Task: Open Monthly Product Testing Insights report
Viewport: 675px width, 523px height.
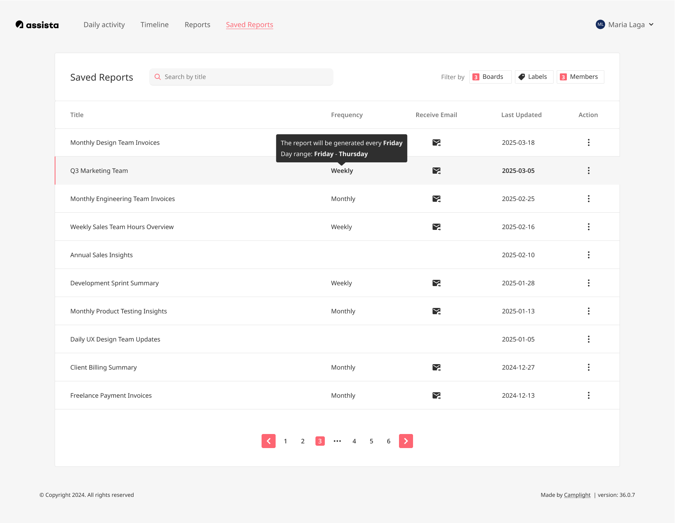Action: coord(119,311)
